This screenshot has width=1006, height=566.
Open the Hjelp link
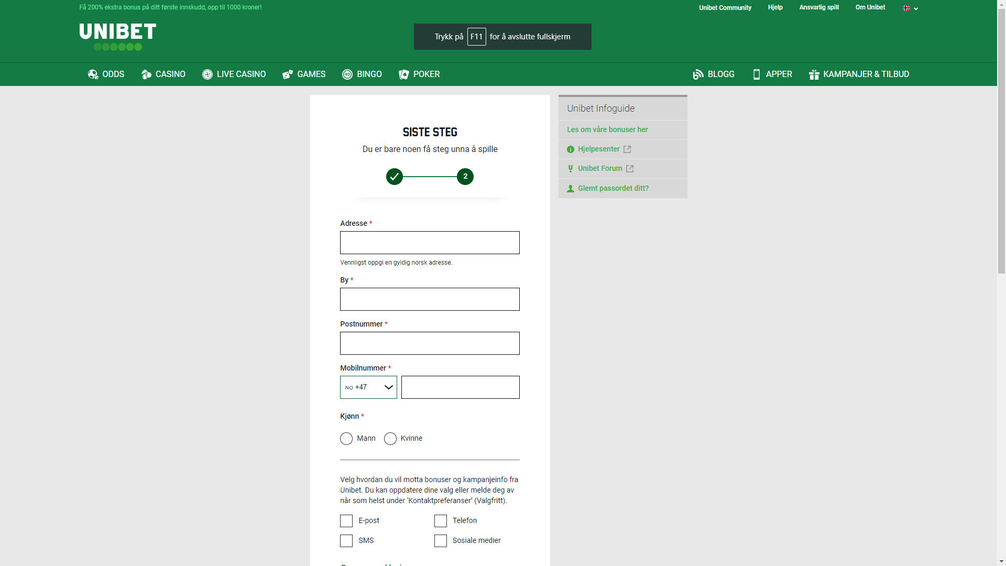click(775, 7)
